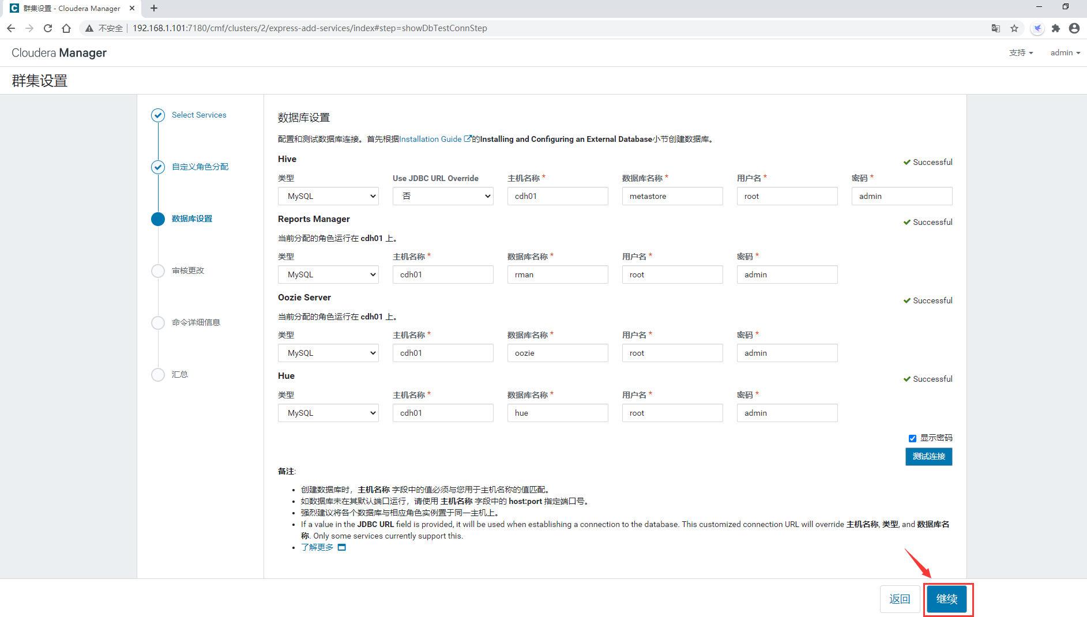Image resolution: width=1087 pixels, height=617 pixels.
Task: Open the 了解更多 link
Action: pyautogui.click(x=317, y=547)
